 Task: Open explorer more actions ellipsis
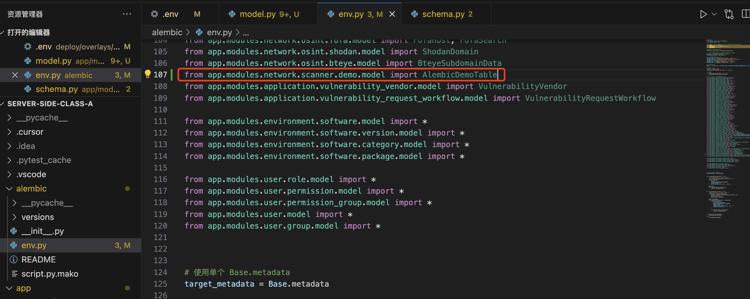point(127,14)
